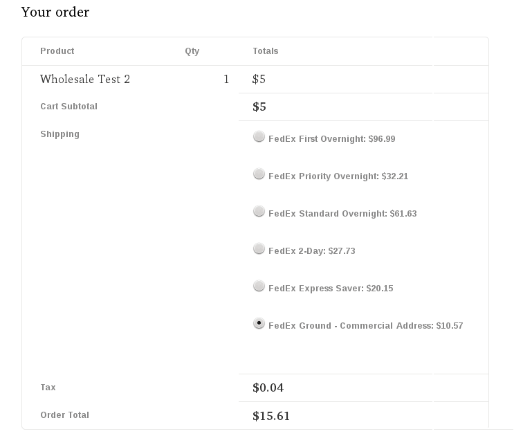Click the $15.61 order total amount

[x=271, y=416]
